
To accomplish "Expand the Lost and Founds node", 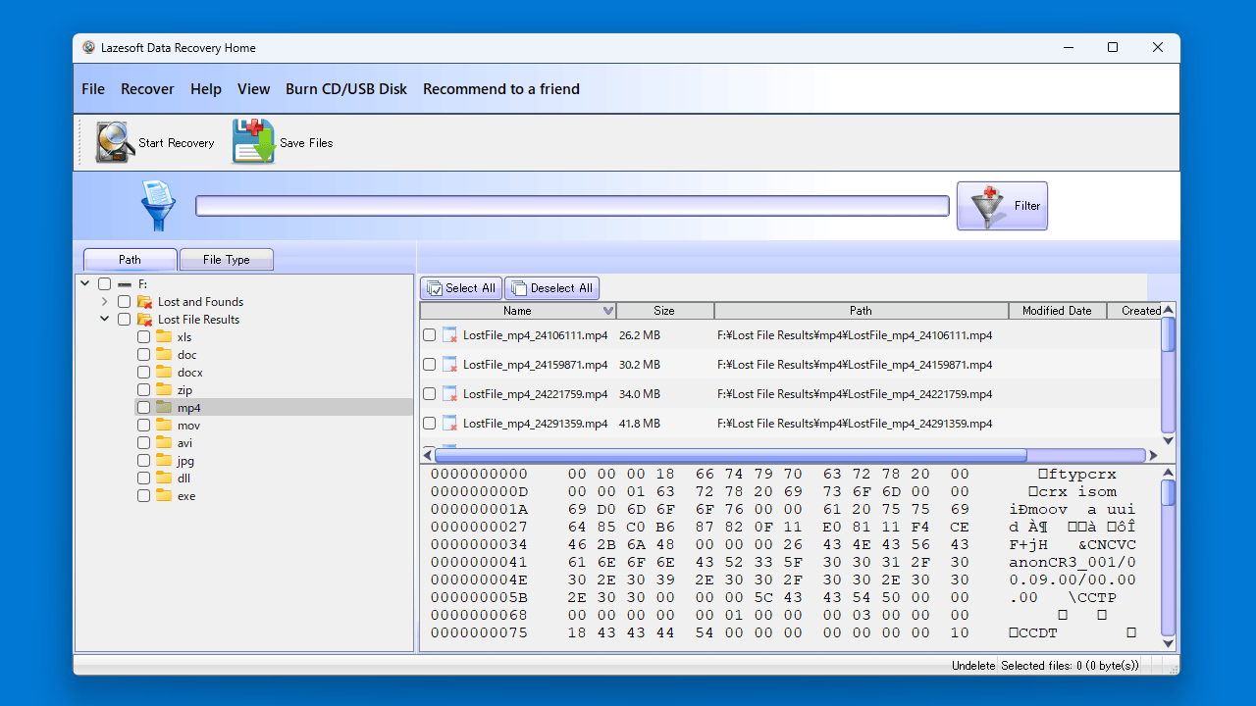I will pyautogui.click(x=105, y=302).
